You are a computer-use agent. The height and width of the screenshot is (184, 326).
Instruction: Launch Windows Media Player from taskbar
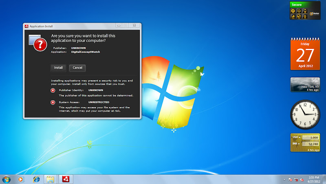point(21,179)
